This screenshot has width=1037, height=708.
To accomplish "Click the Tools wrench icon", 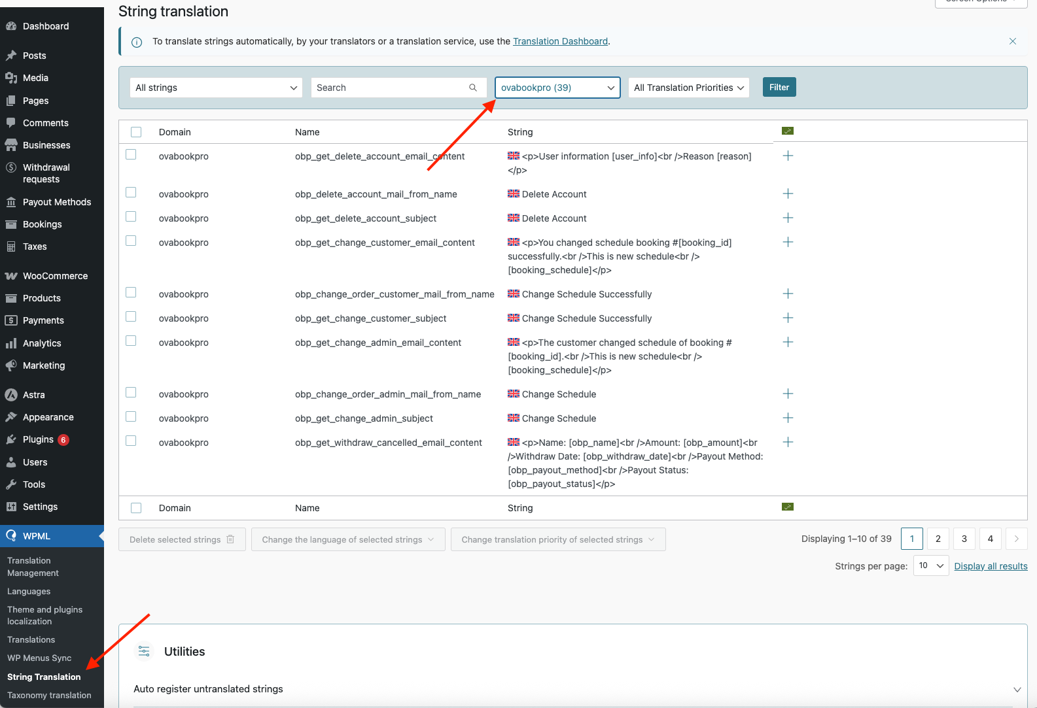I will coord(11,484).
